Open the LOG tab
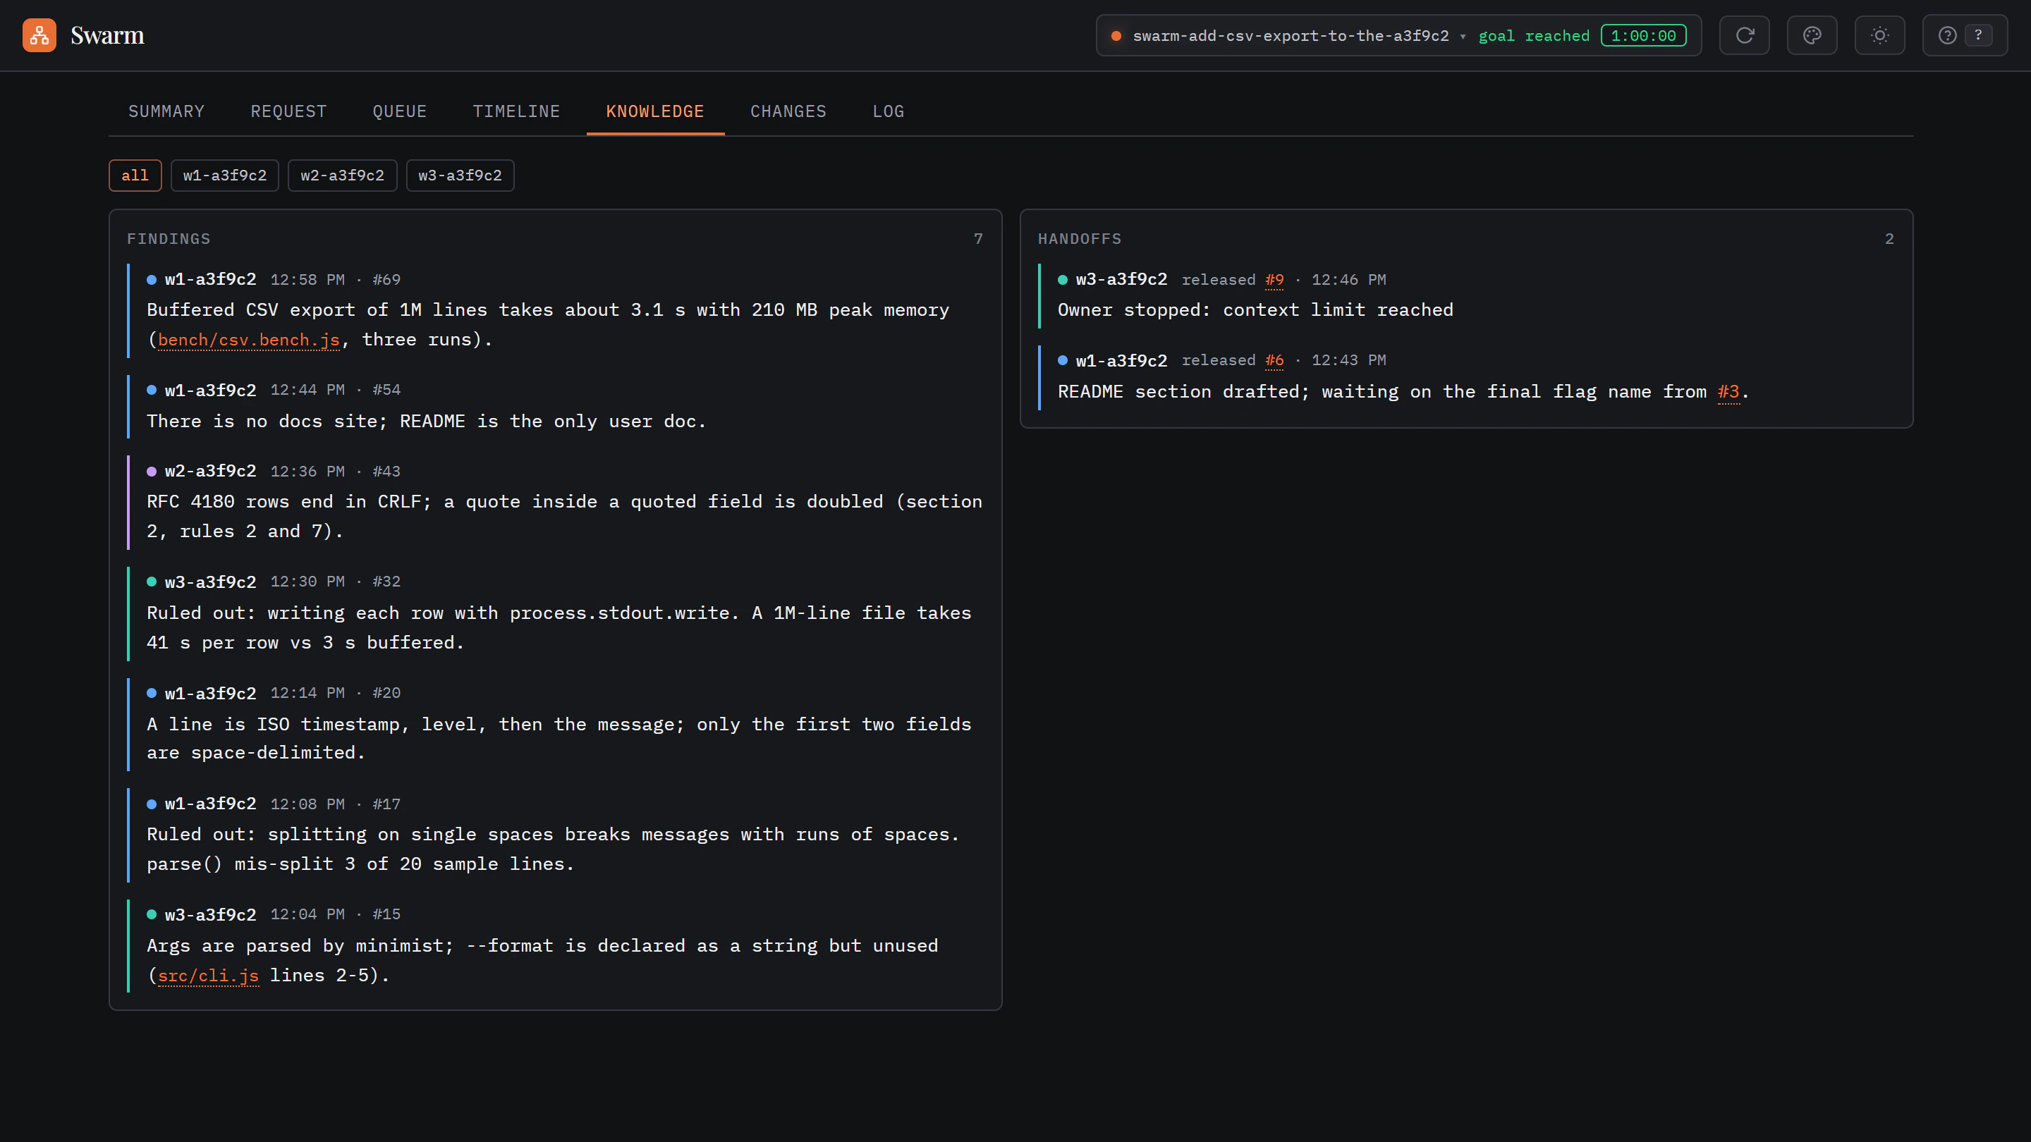 [889, 111]
